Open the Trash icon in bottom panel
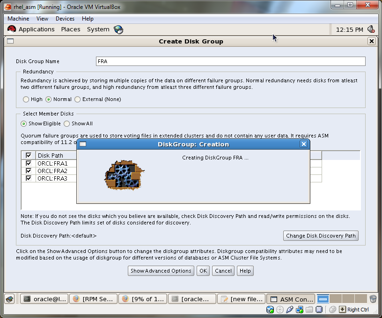Screen dimensions: 382x318 (x=373, y=299)
